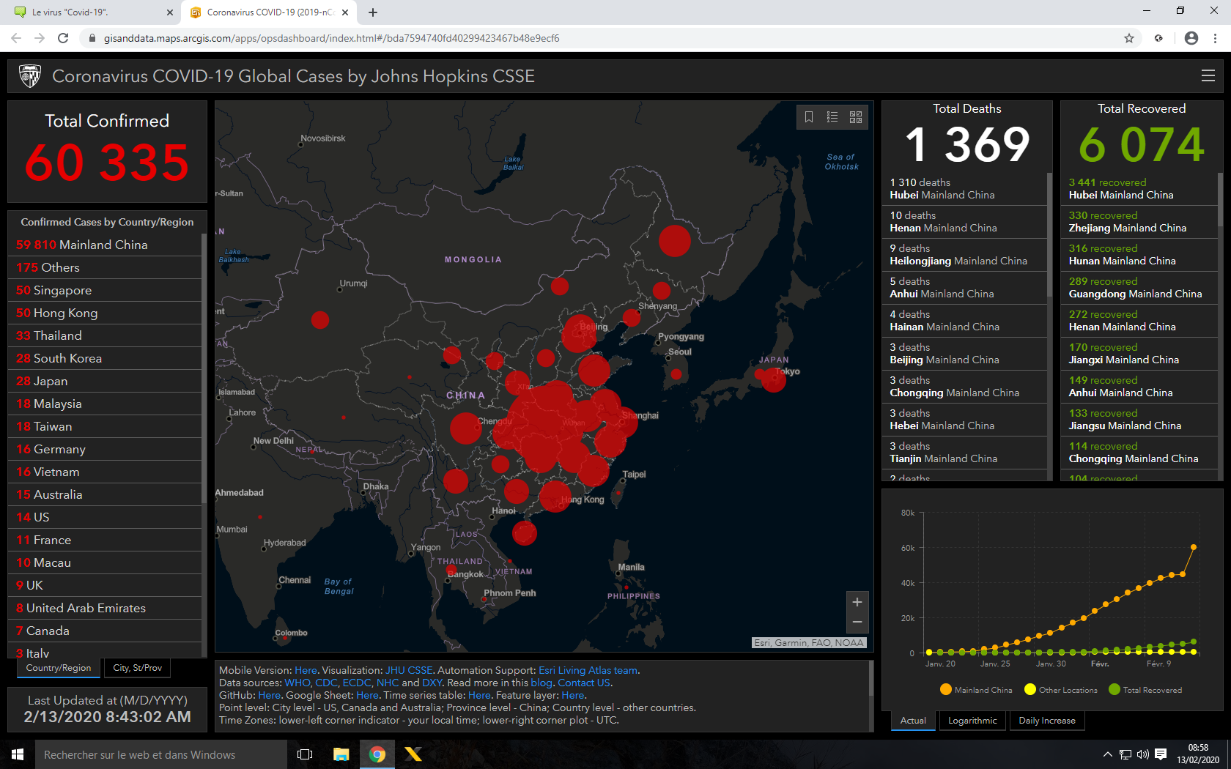
Task: Open the blog link
Action: (x=541, y=683)
